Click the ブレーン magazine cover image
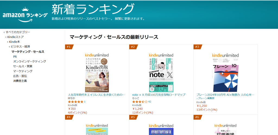The height and width of the screenshot is (135, 278). click(x=225, y=75)
